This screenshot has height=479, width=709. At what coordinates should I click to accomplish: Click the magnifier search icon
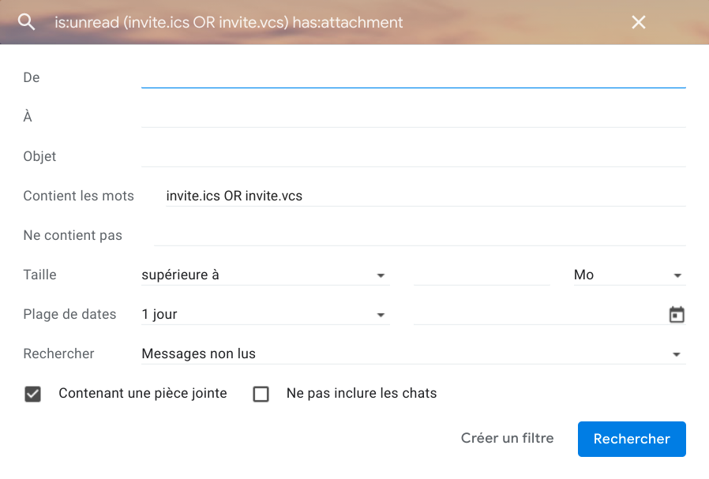(x=26, y=21)
